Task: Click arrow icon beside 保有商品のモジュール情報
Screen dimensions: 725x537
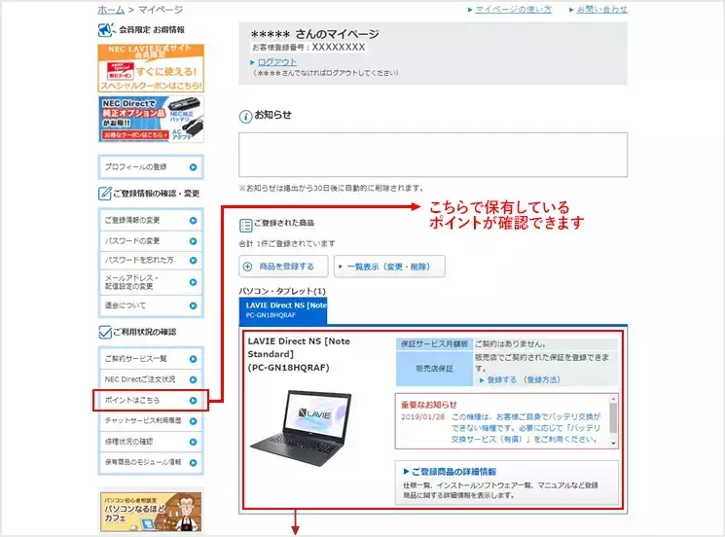Action: point(194,463)
